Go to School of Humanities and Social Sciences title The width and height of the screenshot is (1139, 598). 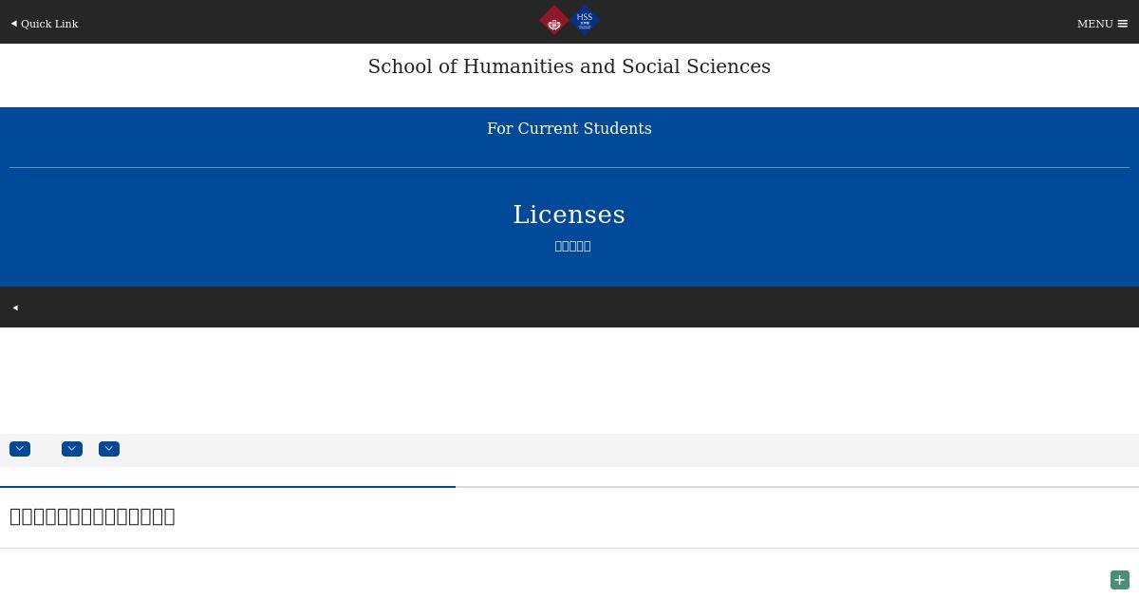[569, 66]
